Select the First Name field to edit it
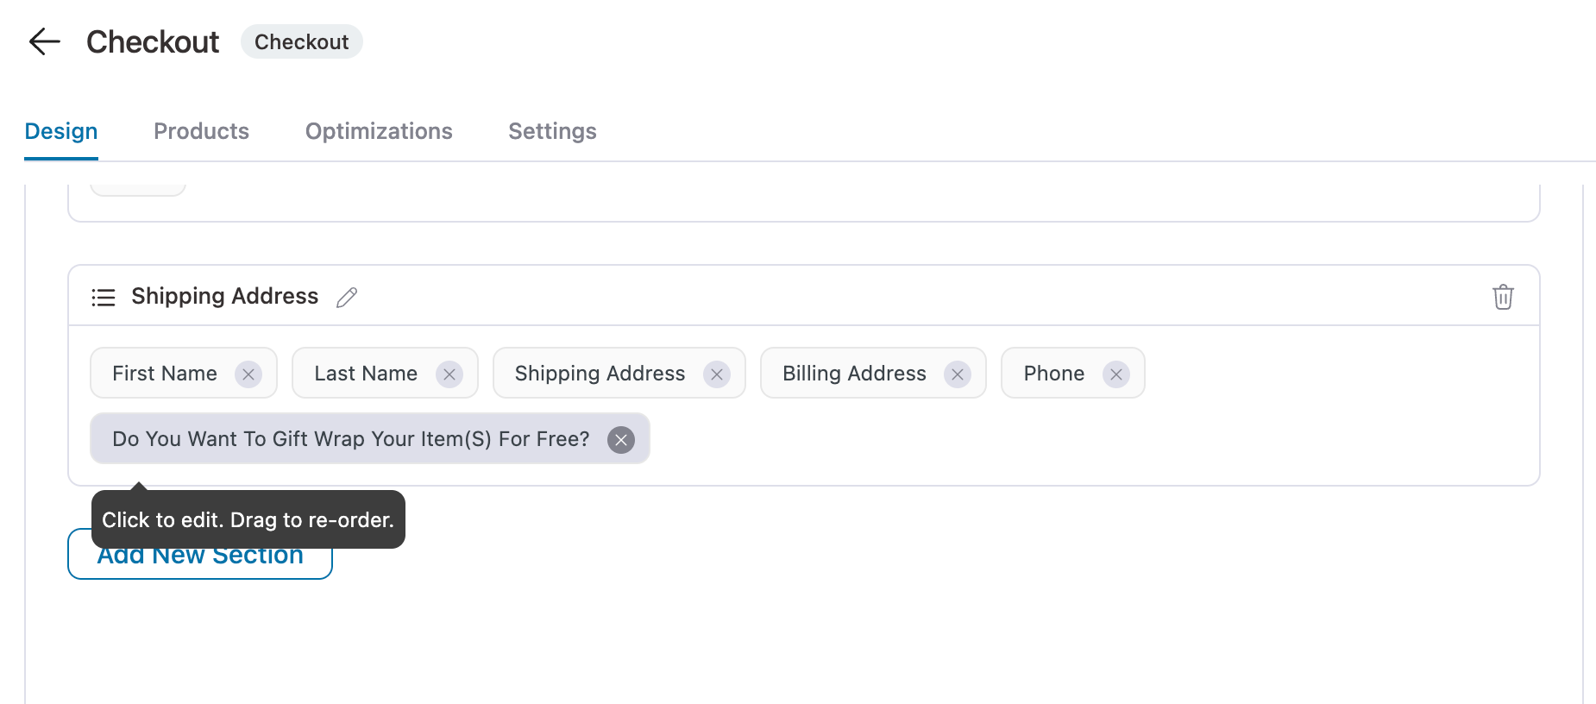 (x=164, y=374)
